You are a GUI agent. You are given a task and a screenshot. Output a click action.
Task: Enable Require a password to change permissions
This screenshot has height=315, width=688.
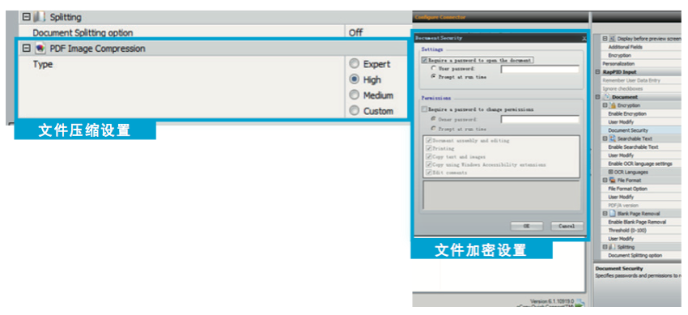(x=424, y=109)
